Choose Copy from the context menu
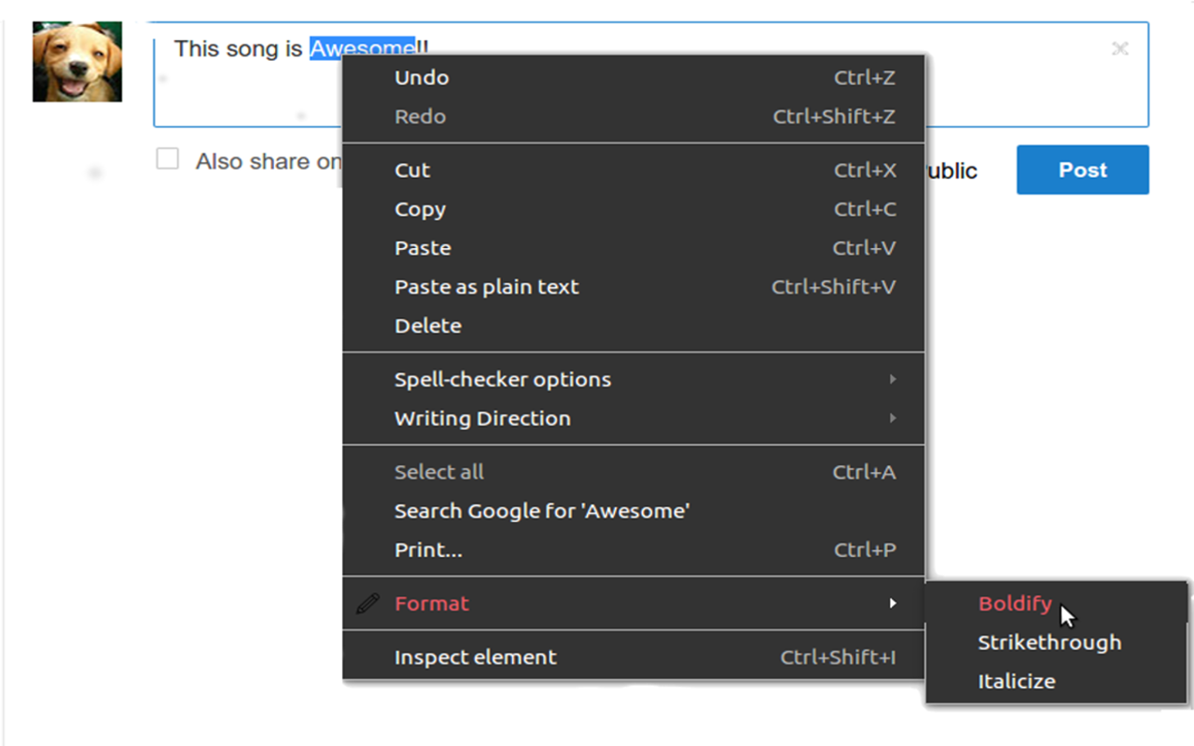The image size is (1194, 746). coord(420,210)
